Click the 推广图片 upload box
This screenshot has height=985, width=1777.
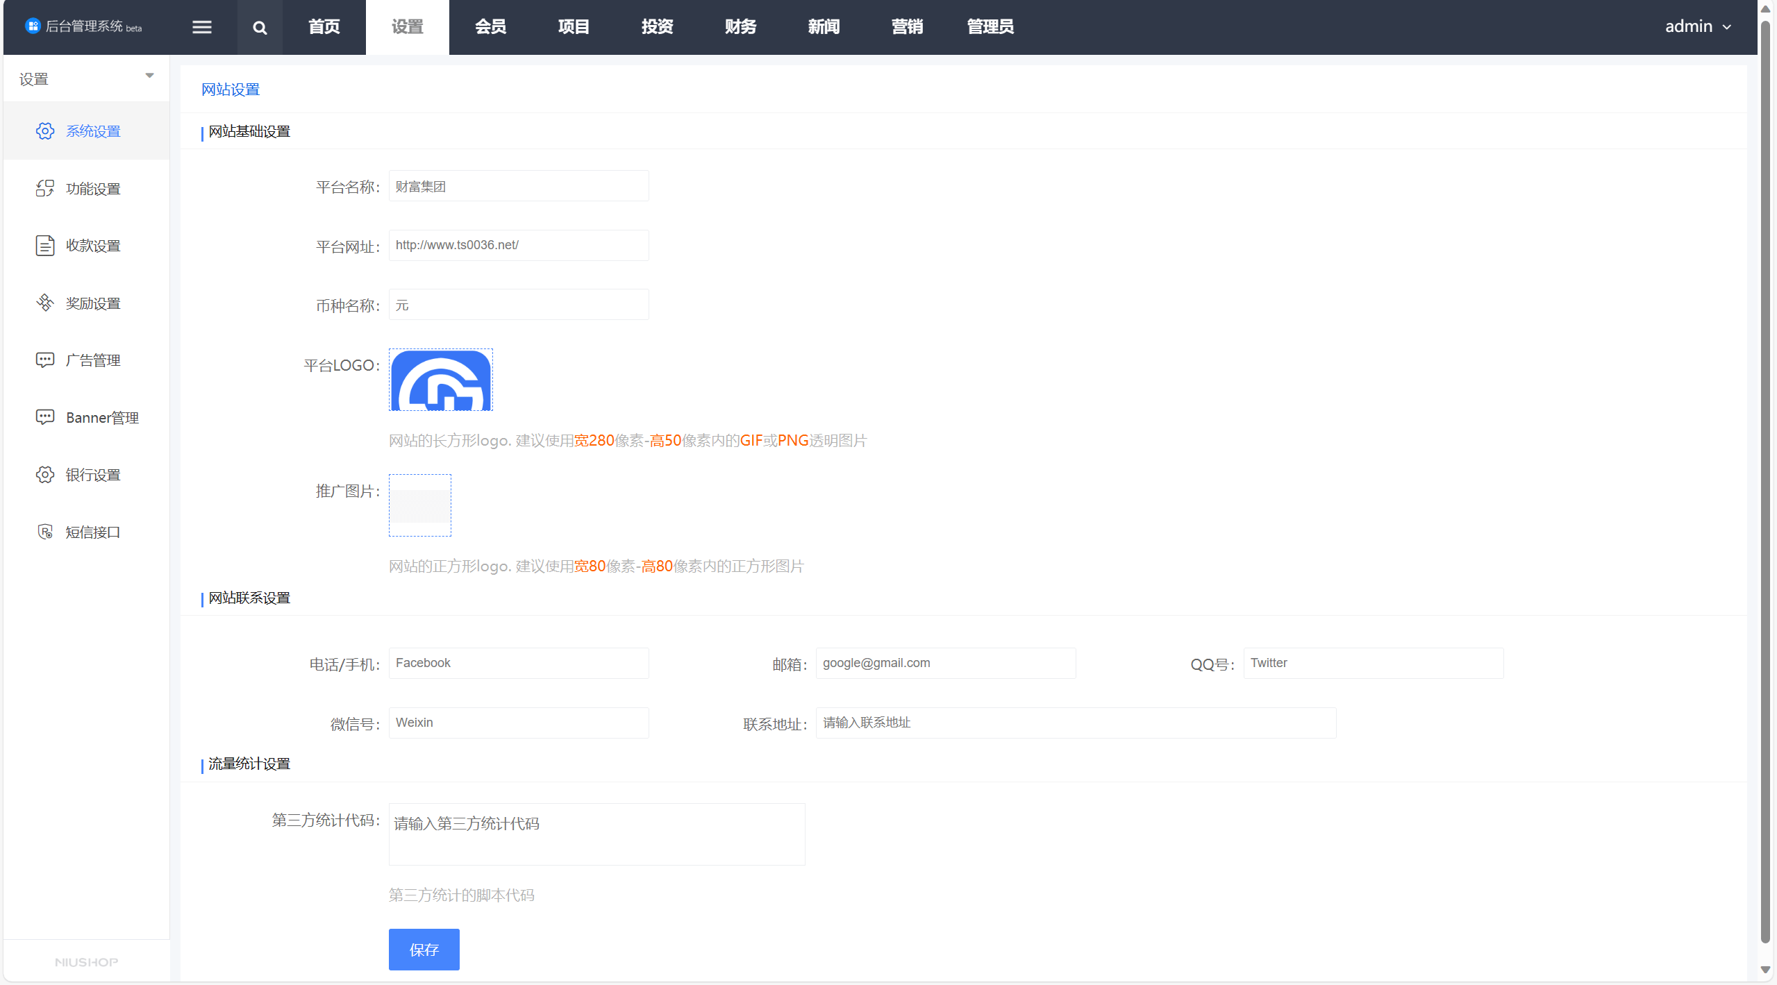coord(420,505)
